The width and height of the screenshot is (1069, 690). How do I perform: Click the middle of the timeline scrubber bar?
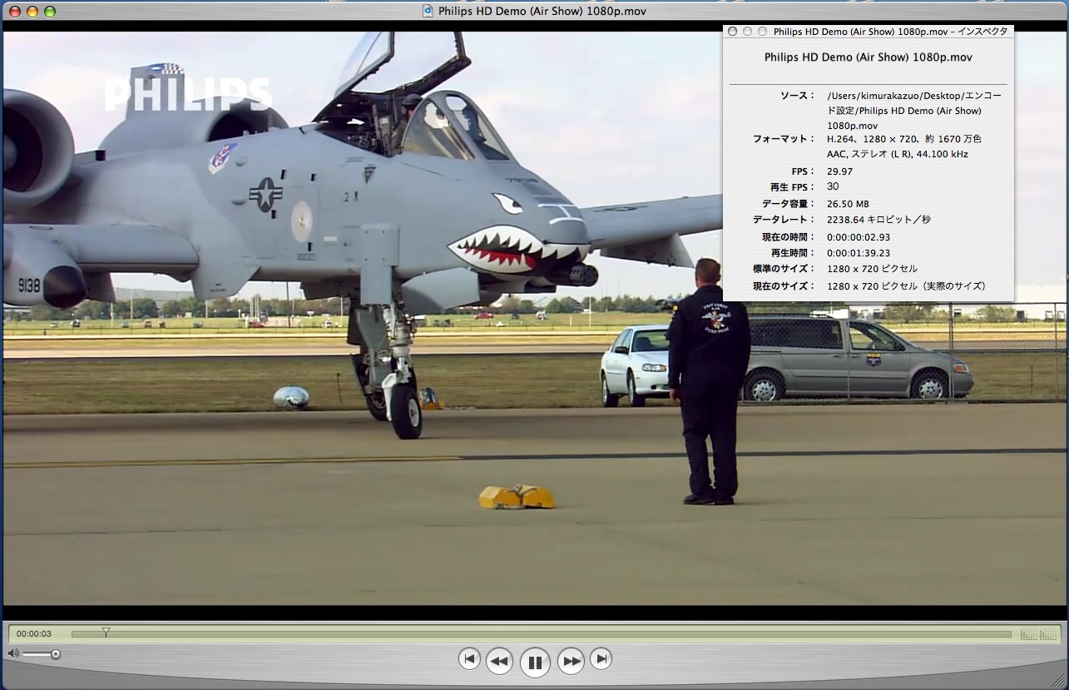[541, 634]
